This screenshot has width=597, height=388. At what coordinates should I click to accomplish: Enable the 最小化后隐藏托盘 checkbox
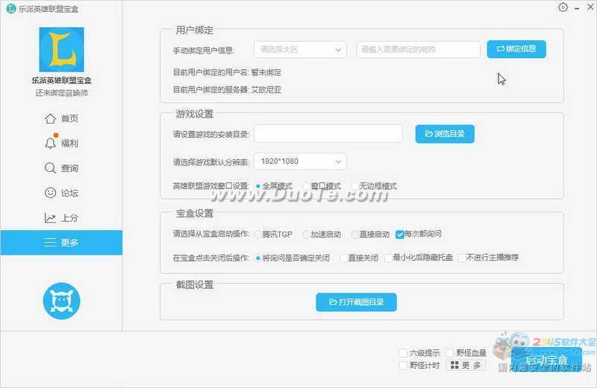[387, 258]
